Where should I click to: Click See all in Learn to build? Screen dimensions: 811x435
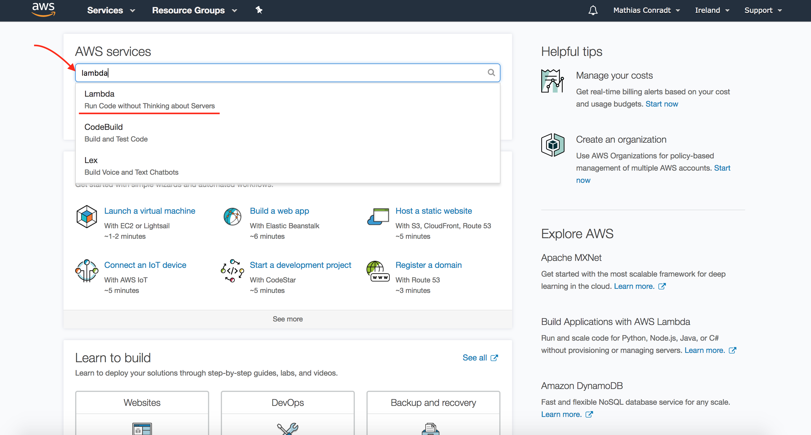pyautogui.click(x=475, y=358)
